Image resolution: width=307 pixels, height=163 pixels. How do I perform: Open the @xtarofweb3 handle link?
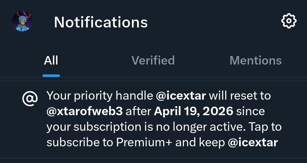tap(84, 111)
